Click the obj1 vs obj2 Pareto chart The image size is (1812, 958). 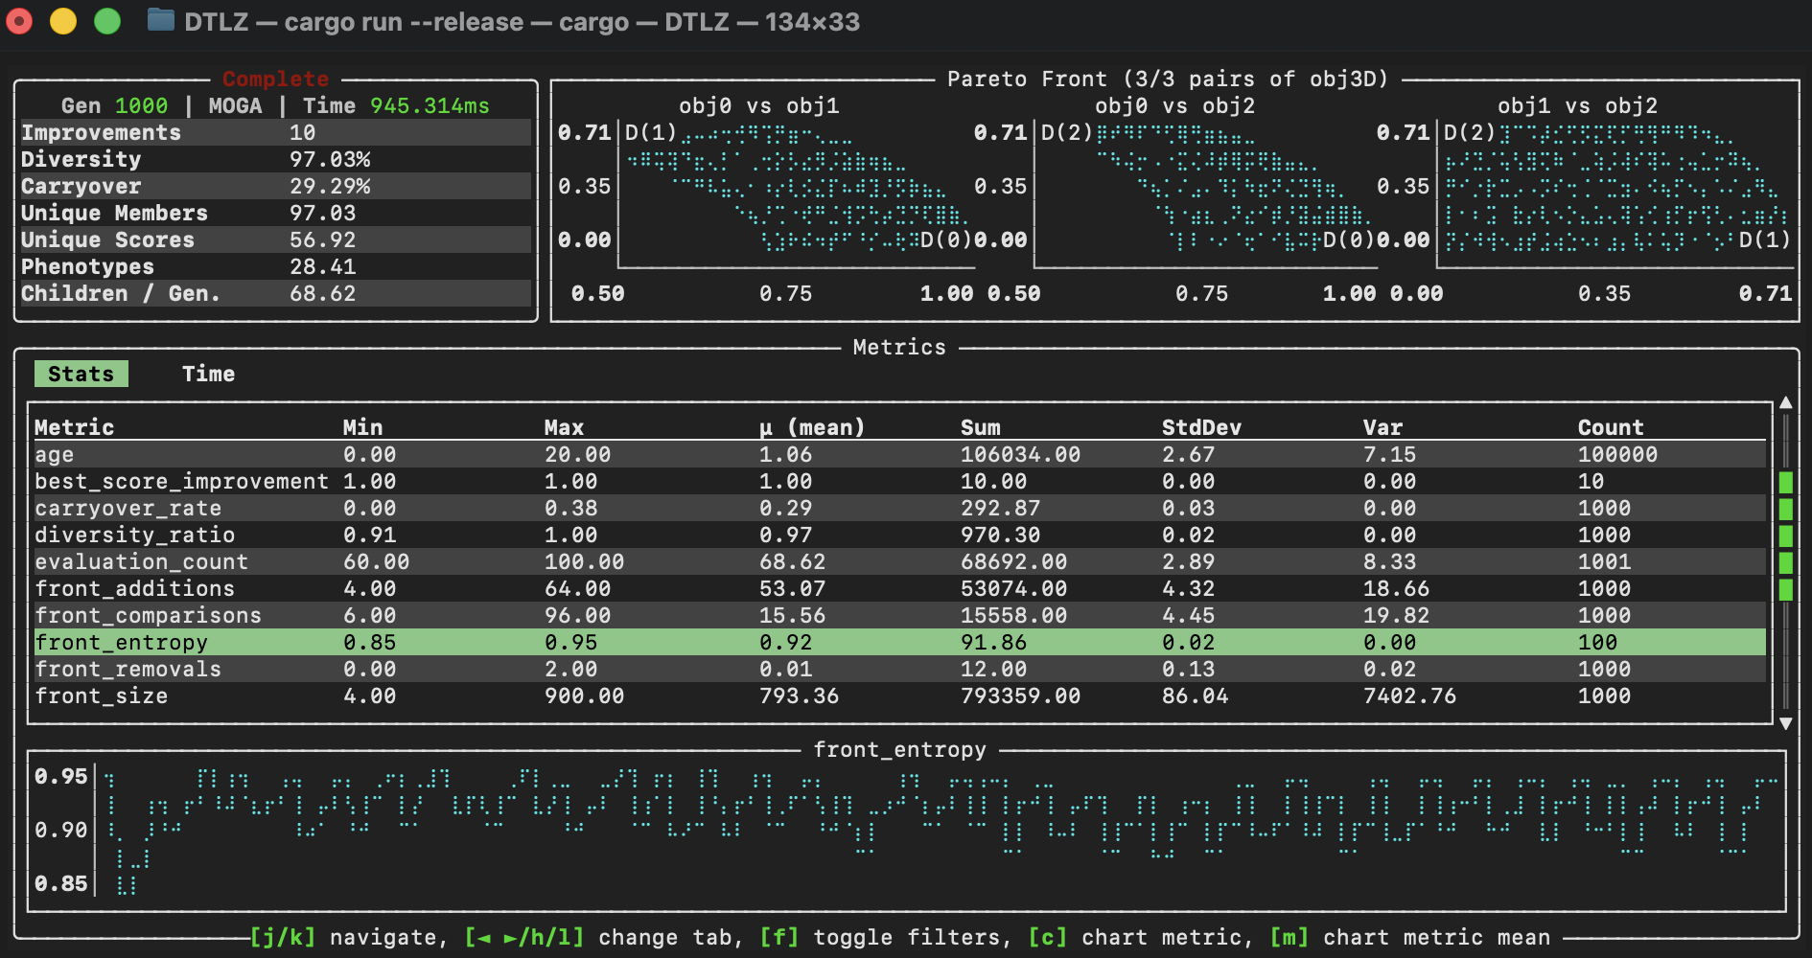pos(1615,192)
